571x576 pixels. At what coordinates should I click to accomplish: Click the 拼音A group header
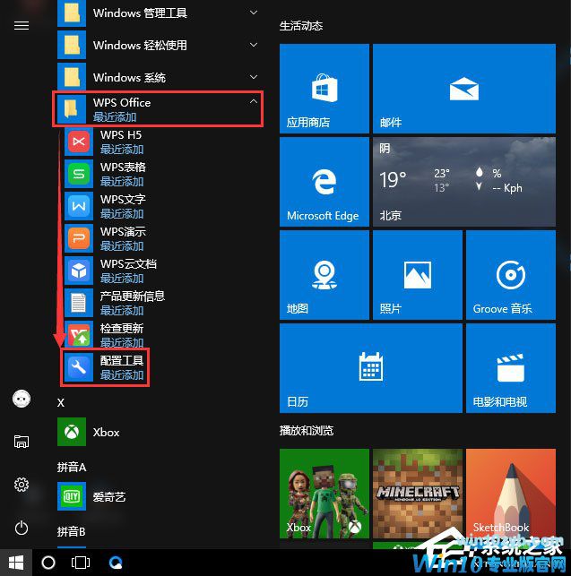pos(72,467)
